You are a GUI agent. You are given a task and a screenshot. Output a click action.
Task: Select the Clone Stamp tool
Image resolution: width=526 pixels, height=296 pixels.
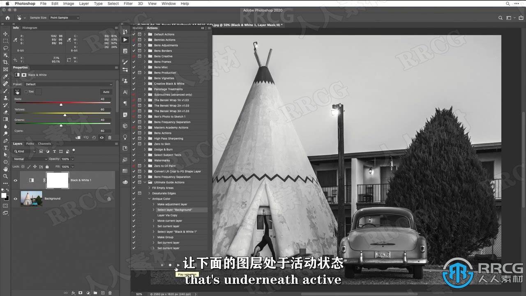(5, 98)
